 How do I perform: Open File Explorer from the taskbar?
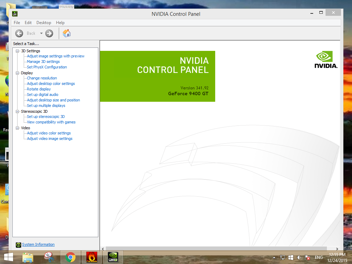28,257
